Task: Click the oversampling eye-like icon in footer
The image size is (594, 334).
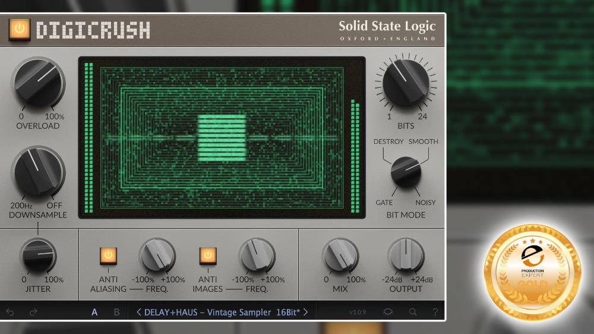Action: point(388,312)
